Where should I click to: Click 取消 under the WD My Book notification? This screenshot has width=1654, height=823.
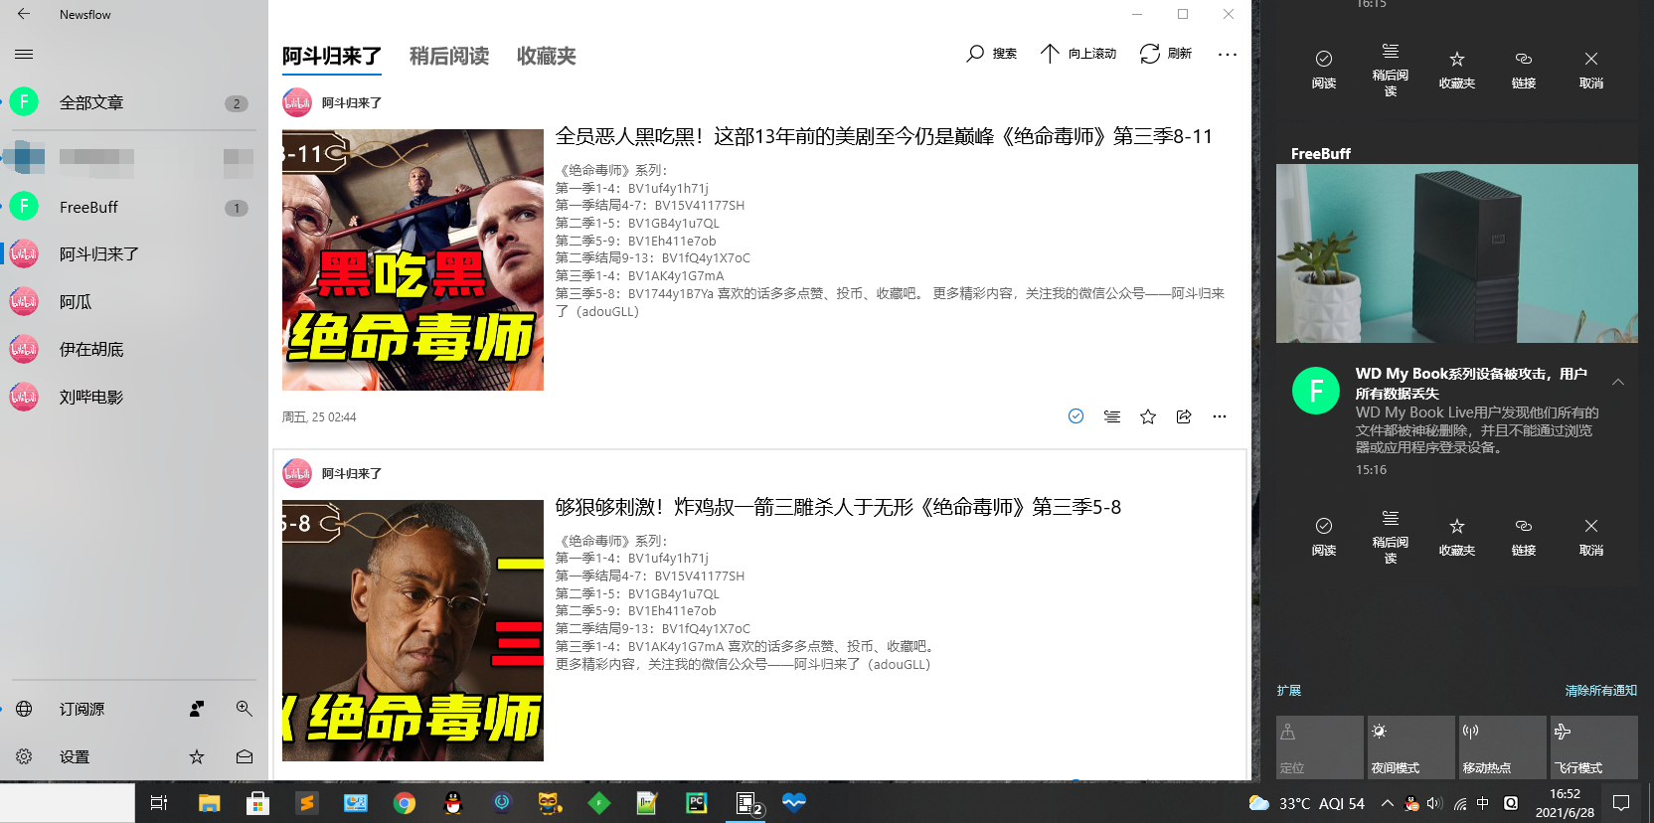(1591, 537)
